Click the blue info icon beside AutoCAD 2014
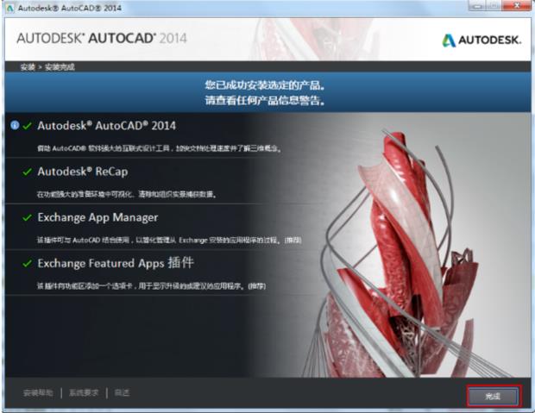Screen dimensions: 535x413 15,125
